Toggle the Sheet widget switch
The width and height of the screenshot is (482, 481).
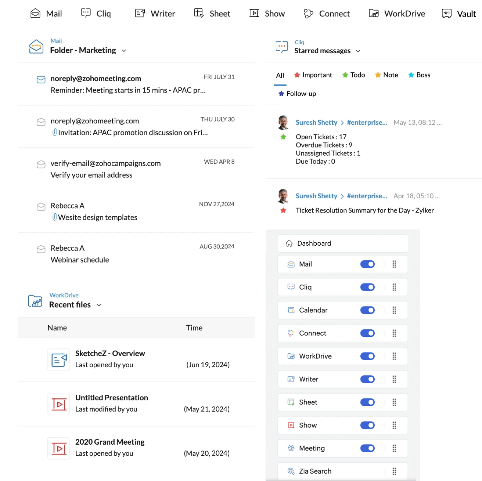[x=367, y=402]
